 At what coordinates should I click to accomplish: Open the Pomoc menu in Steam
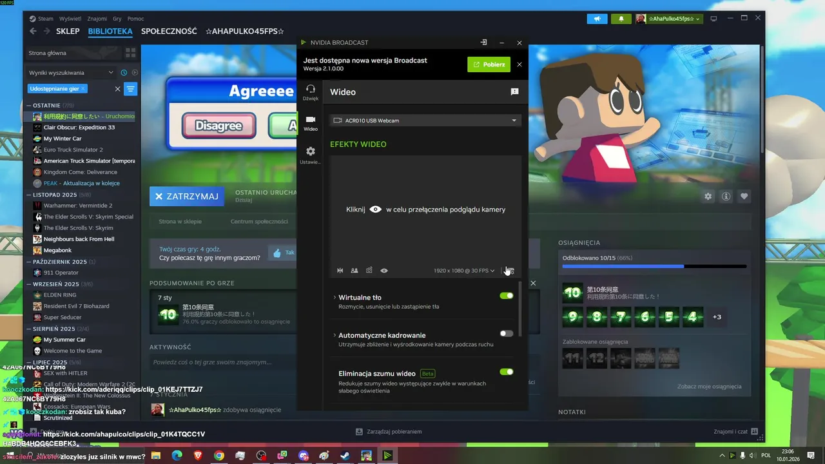pos(136,19)
